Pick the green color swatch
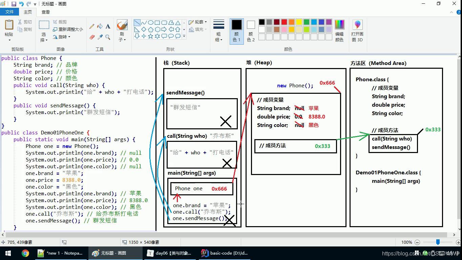 coord(307,22)
